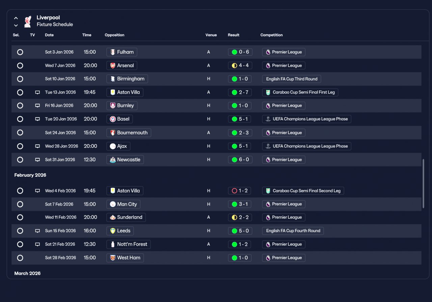Select the radio circle for Fulham fixture
The height and width of the screenshot is (302, 432).
(20, 52)
